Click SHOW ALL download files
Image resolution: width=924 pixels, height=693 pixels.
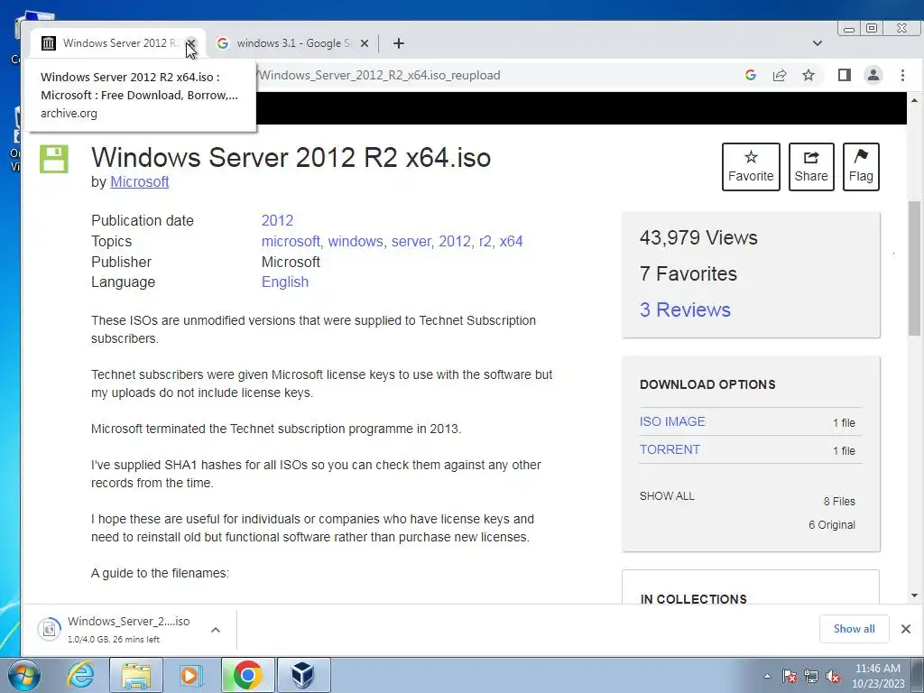[667, 496]
